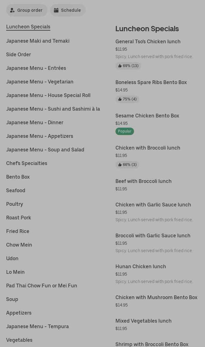Choose Sesame Chicken Bento Box item
Viewport: 205px width, 347px height.
tap(147, 116)
